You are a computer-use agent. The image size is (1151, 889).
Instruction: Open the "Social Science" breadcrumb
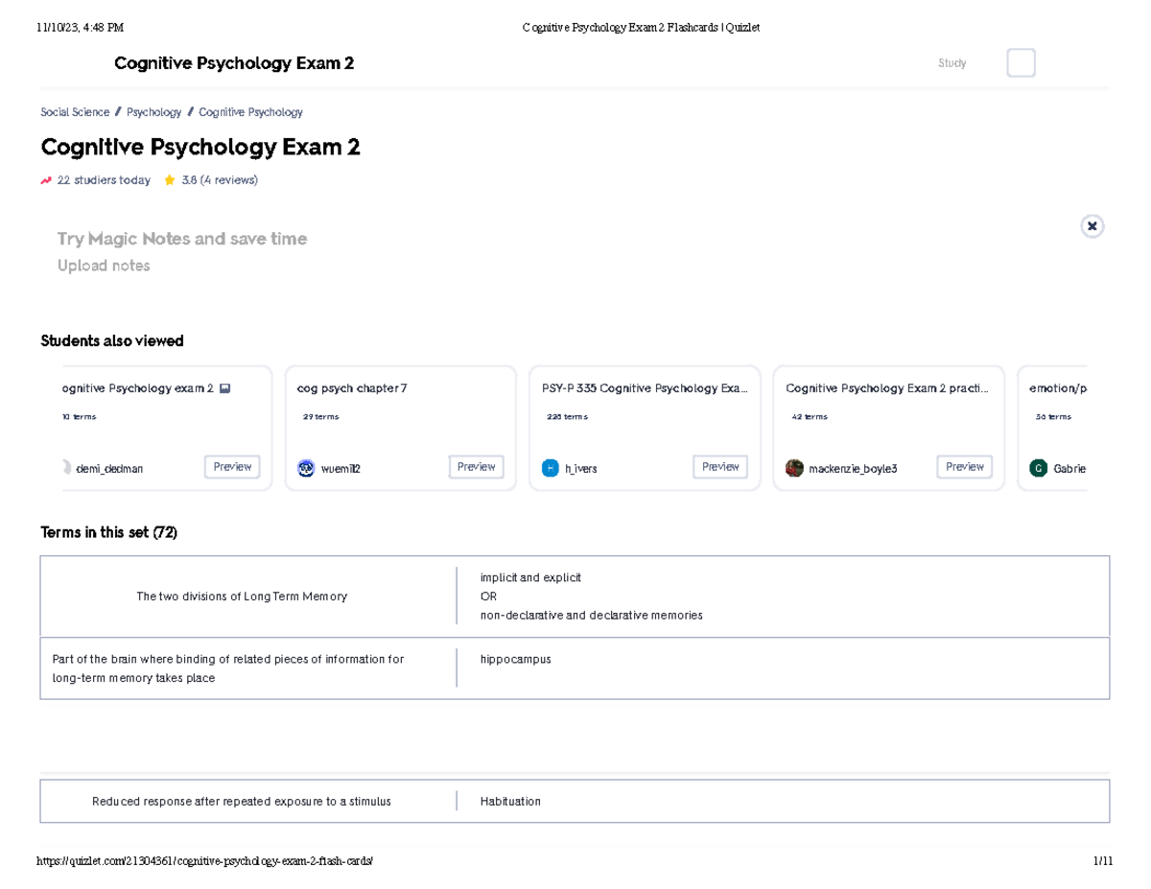click(75, 112)
